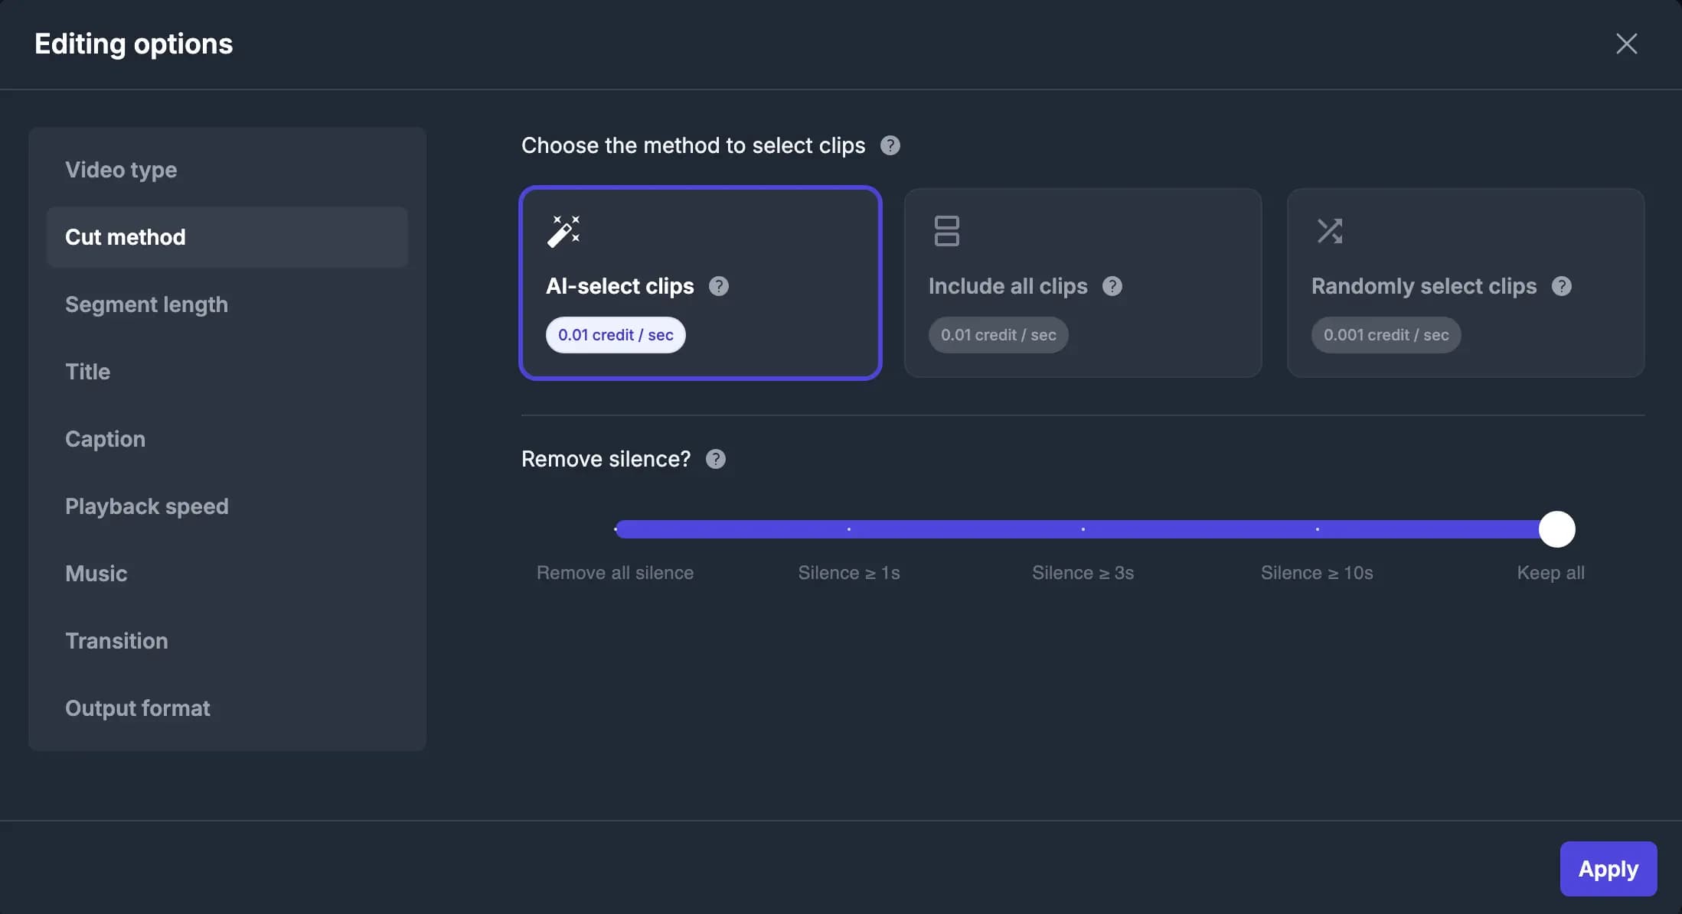Click the help icon next to AI-select clips
Image resolution: width=1682 pixels, height=914 pixels.
tap(719, 286)
